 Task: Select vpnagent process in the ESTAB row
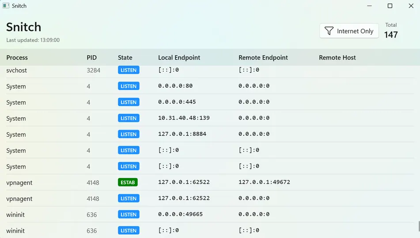click(19, 183)
